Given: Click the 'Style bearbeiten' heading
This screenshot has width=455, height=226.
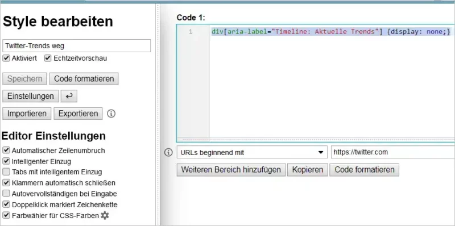Looking at the screenshot, I should coord(58,22).
